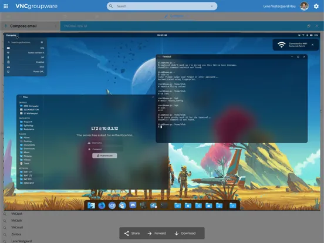Select the VNCmail saved search
The height and width of the screenshot is (243, 324).
point(17,227)
